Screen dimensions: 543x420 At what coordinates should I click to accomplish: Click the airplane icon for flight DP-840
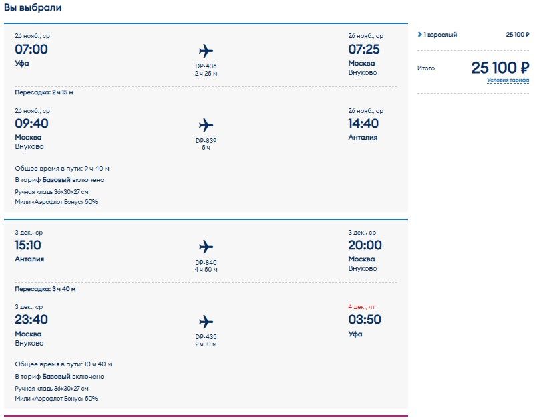coord(206,247)
